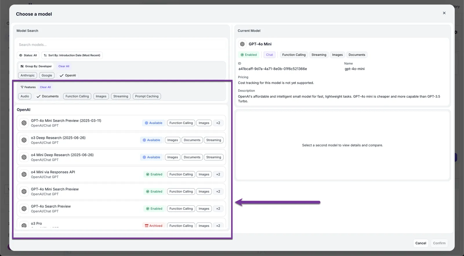The width and height of the screenshot is (464, 256).
Task: Click the Cancel button
Action: point(420,243)
